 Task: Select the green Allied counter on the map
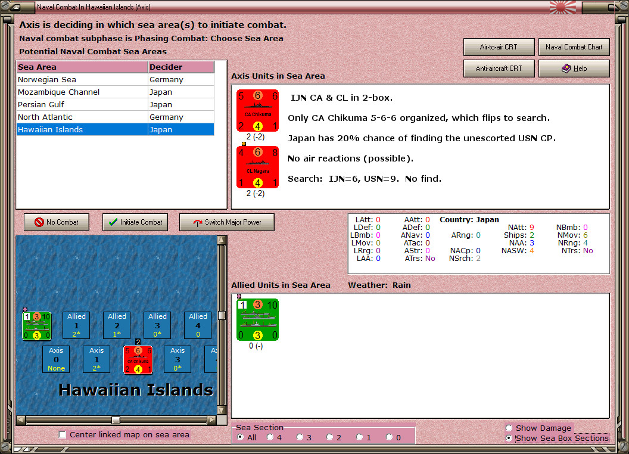(x=36, y=325)
